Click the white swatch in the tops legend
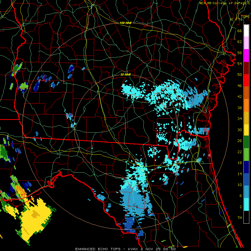The height and width of the screenshot is (251, 251). pos(246,31)
